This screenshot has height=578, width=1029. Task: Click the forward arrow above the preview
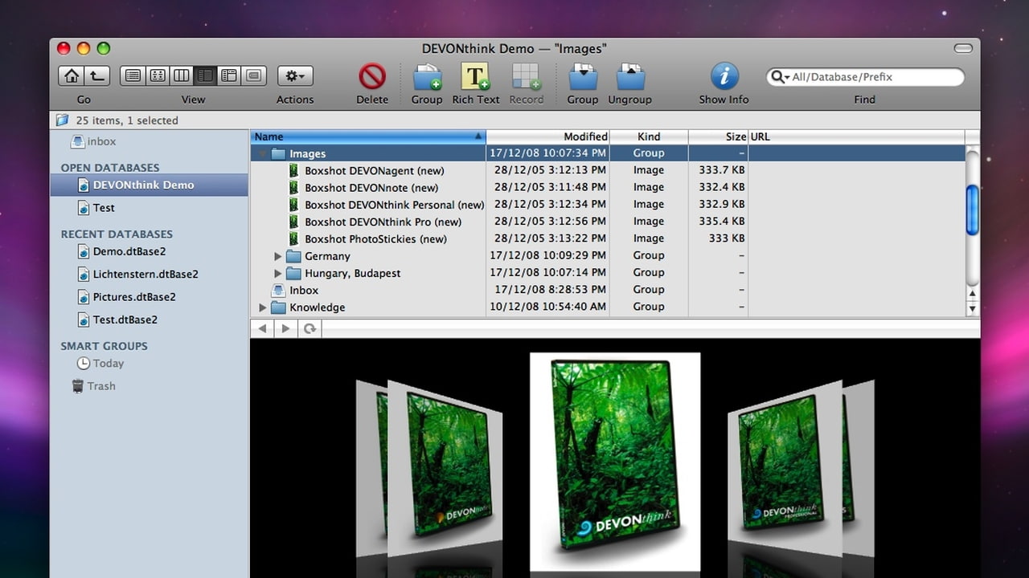point(285,328)
